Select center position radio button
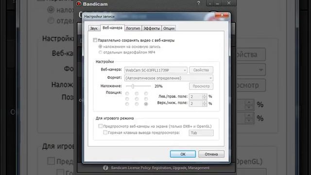The height and width of the screenshot is (175, 311). [x=137, y=99]
